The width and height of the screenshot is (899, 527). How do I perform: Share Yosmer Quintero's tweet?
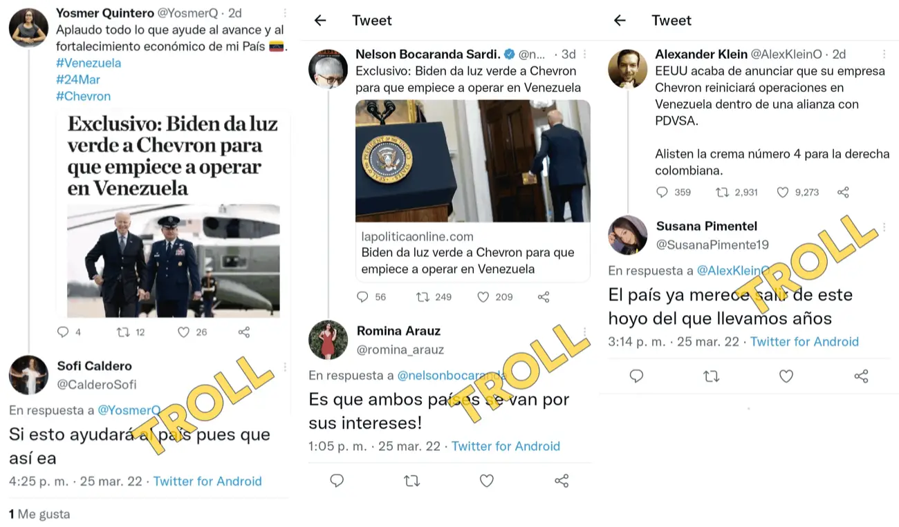point(243,332)
